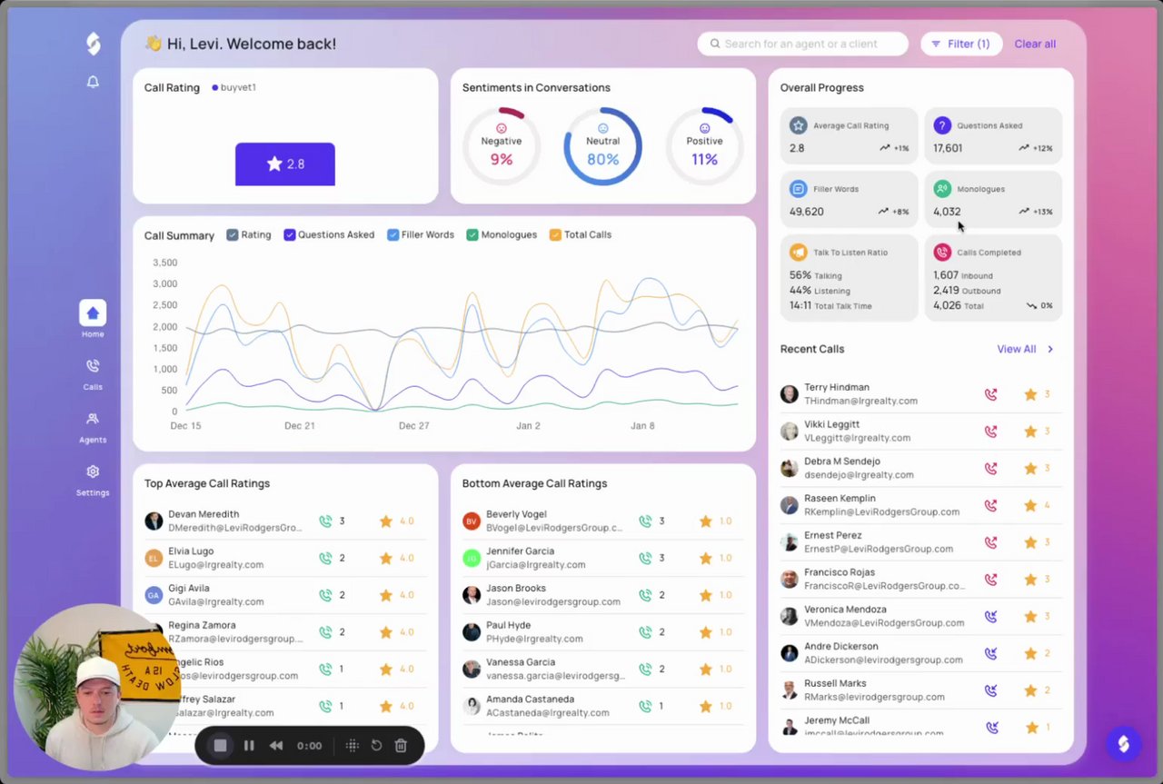The height and width of the screenshot is (784, 1163).
Task: Click the Neutral 80% sentiment gauge
Action: point(602,146)
